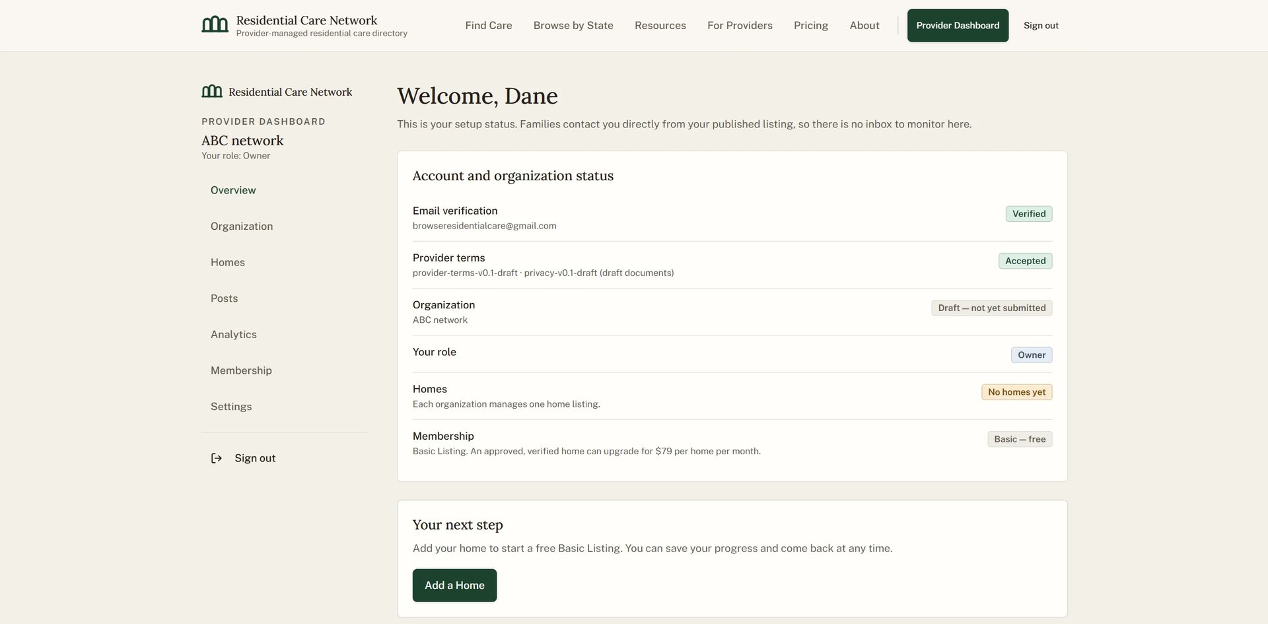Click the Organization row label in status card
This screenshot has width=1268, height=624.
[443, 304]
